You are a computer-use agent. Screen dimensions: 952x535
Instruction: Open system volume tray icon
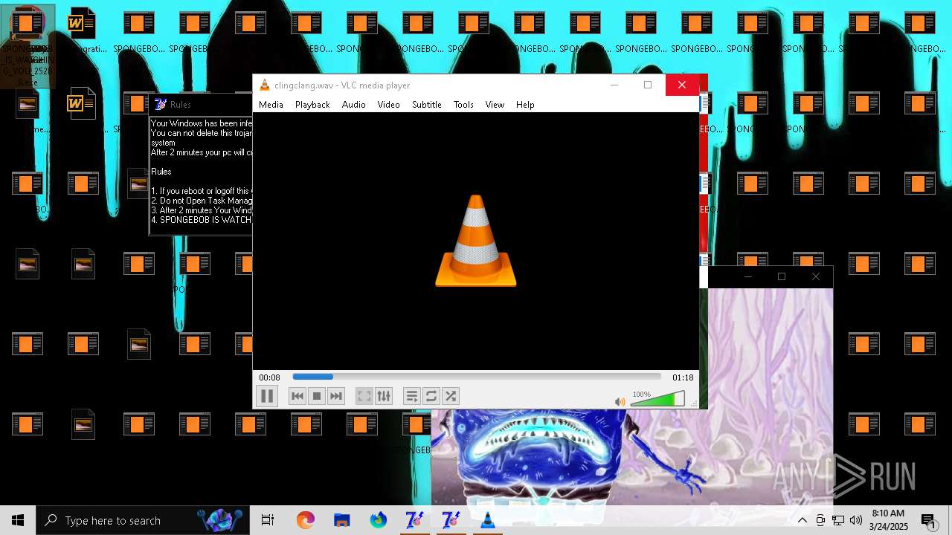pos(856,520)
